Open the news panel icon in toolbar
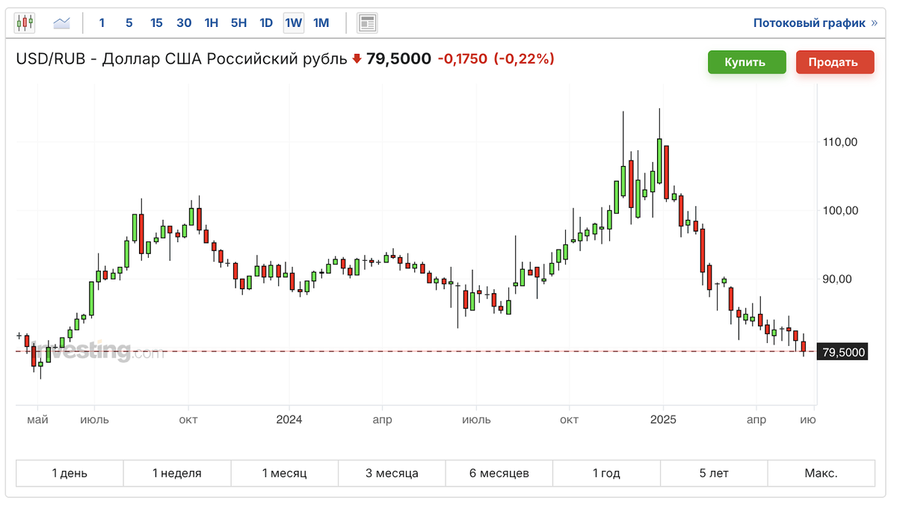The image size is (897, 509). coord(367,23)
